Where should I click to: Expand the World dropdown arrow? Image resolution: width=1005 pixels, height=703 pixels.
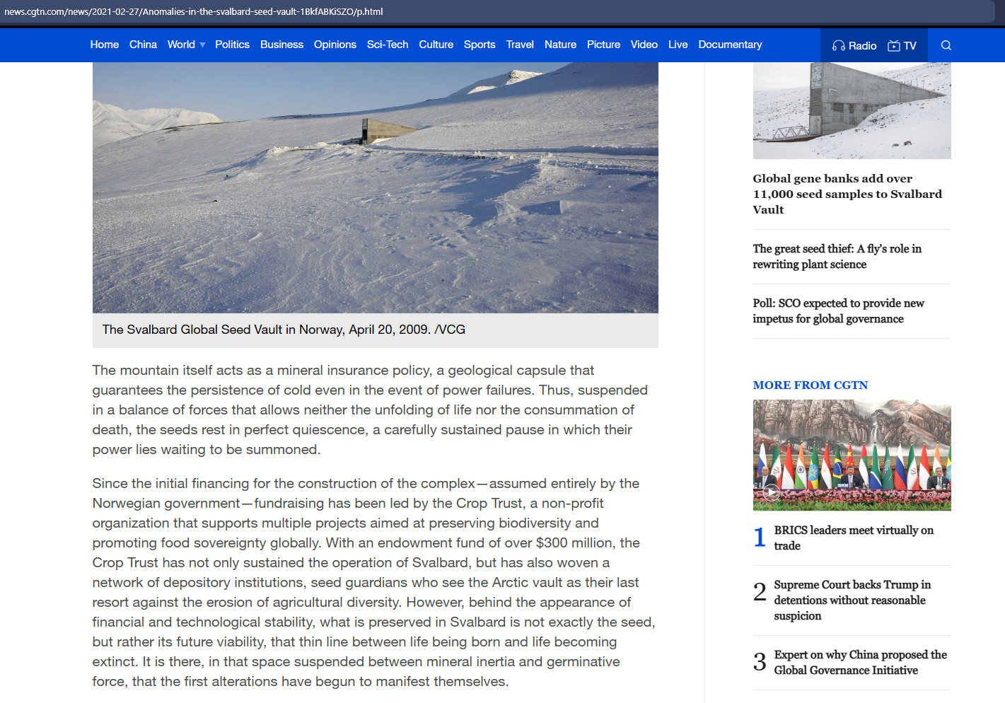(x=203, y=45)
